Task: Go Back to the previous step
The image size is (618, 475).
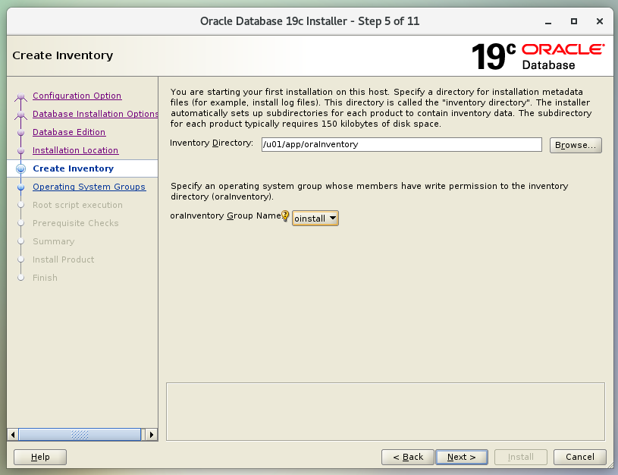Action: (x=407, y=457)
